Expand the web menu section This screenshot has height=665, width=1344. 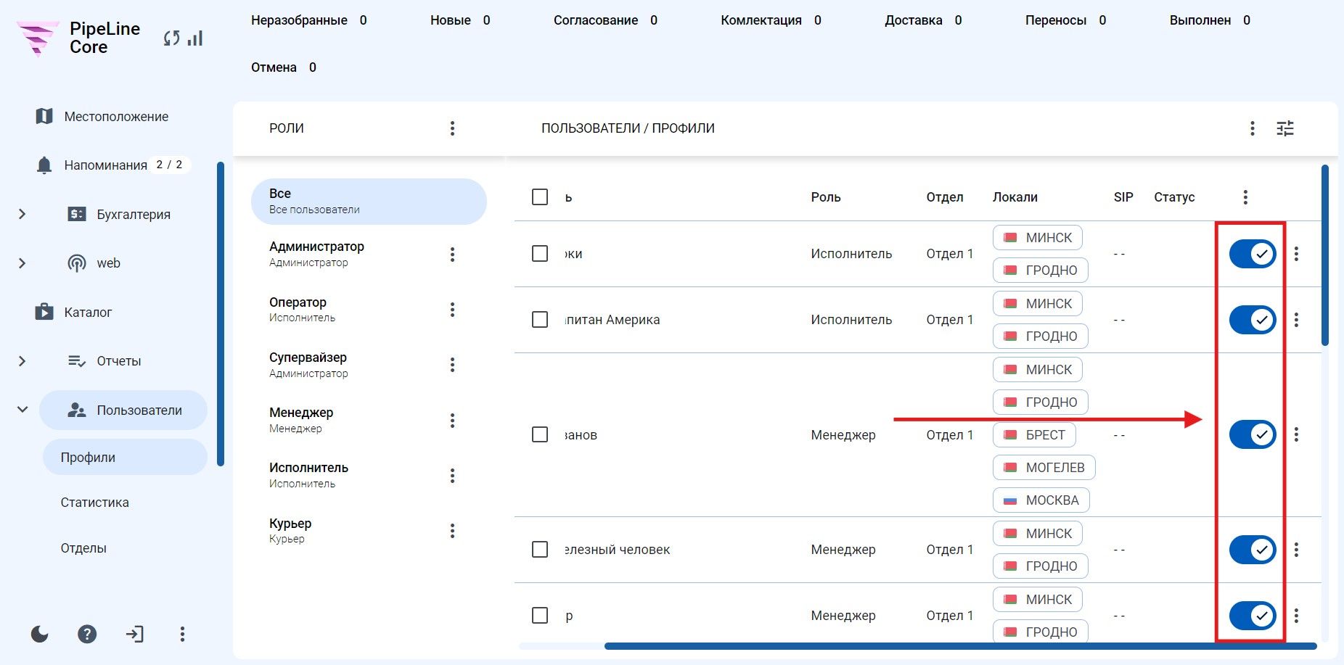[x=22, y=263]
